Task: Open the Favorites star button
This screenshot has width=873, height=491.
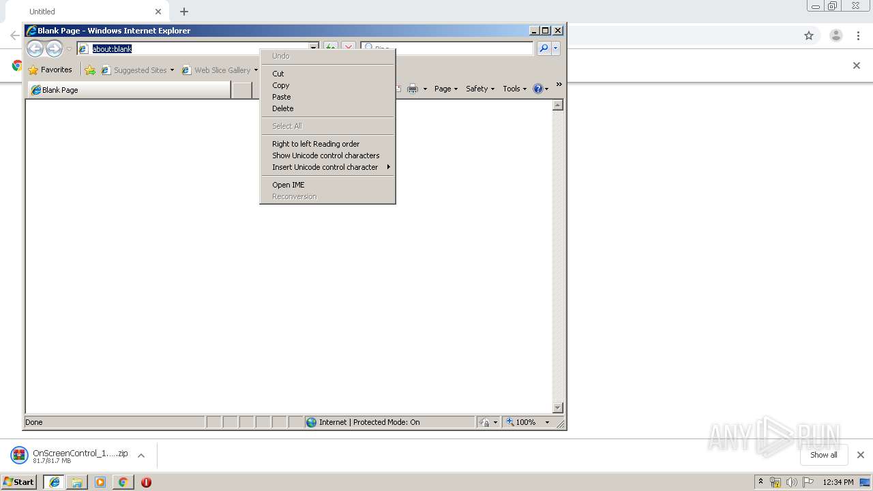Action: pos(50,70)
